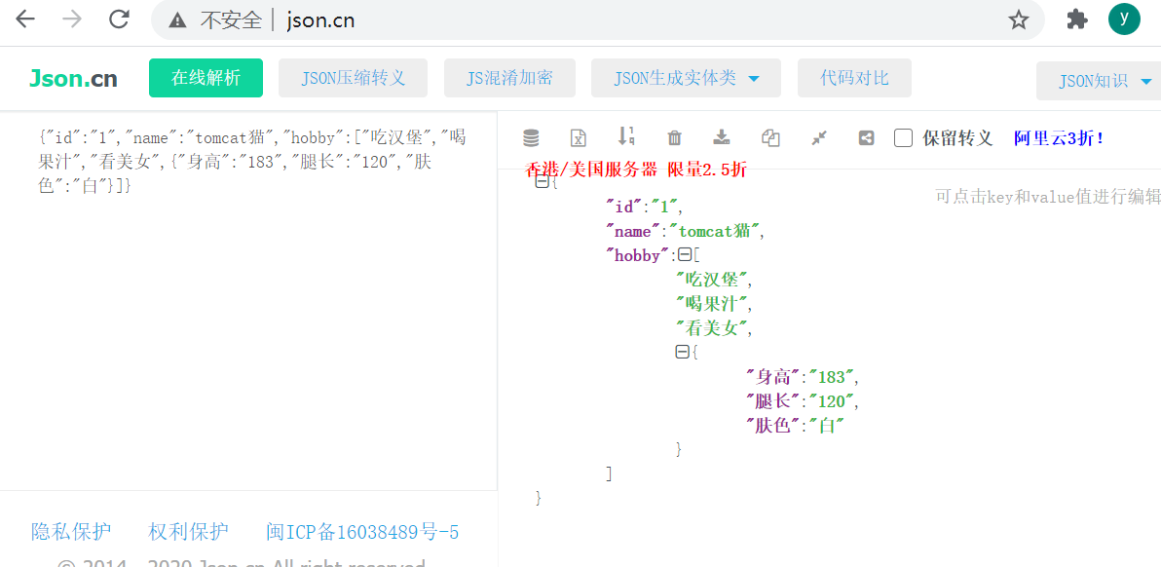Open the 隐私保护 link in footer
This screenshot has height=567, width=1161.
pos(73,530)
